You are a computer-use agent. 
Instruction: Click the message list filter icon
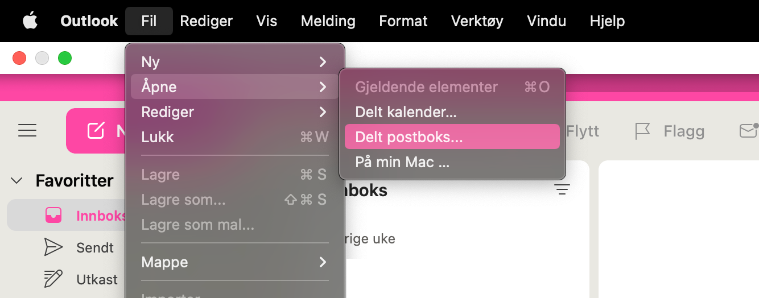(x=562, y=191)
